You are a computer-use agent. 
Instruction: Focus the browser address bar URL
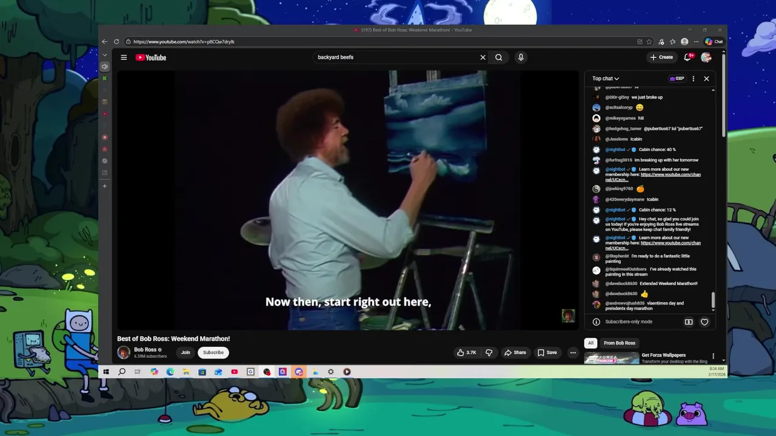(184, 42)
